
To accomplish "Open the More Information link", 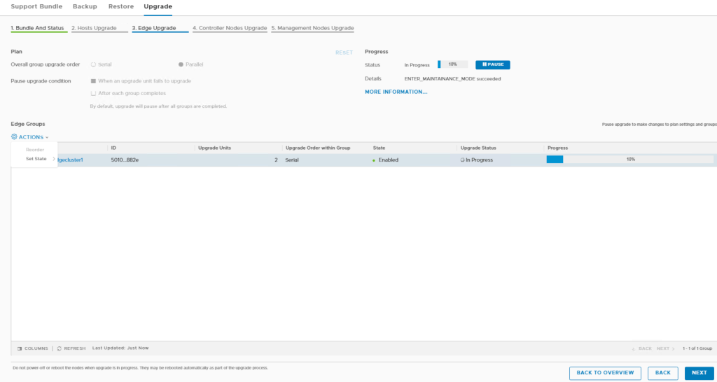I will [x=396, y=92].
